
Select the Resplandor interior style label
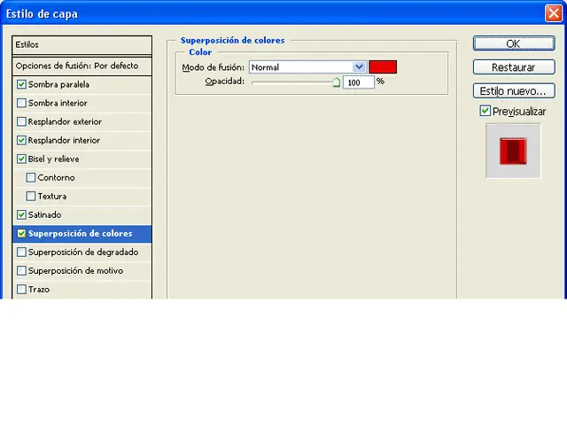(x=64, y=140)
